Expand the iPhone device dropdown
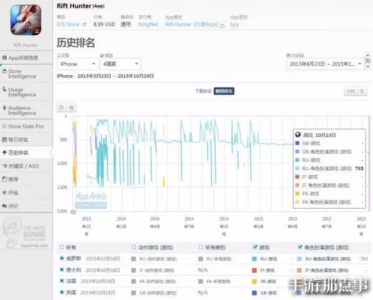Viewport: 373px width, 300px height. coord(76,64)
